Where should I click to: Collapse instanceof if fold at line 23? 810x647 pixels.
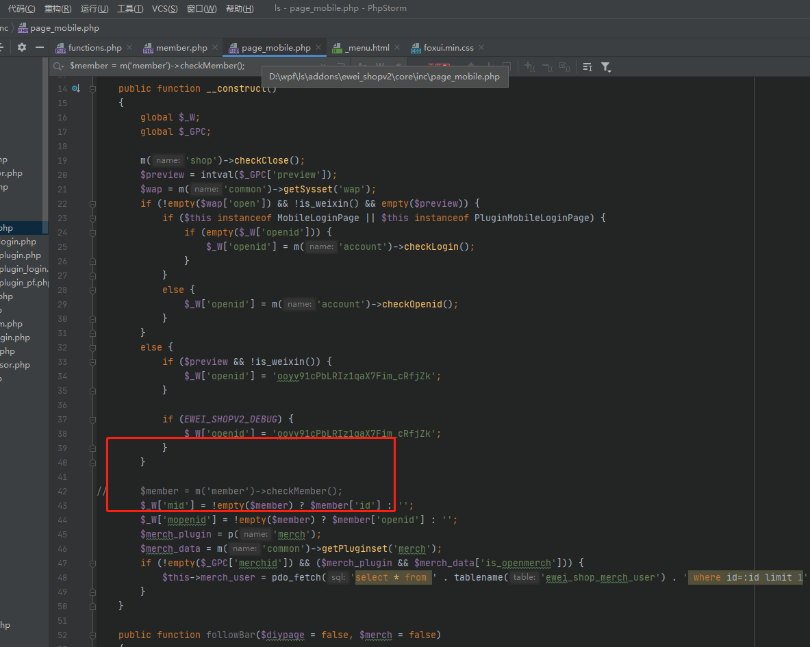pyautogui.click(x=92, y=218)
